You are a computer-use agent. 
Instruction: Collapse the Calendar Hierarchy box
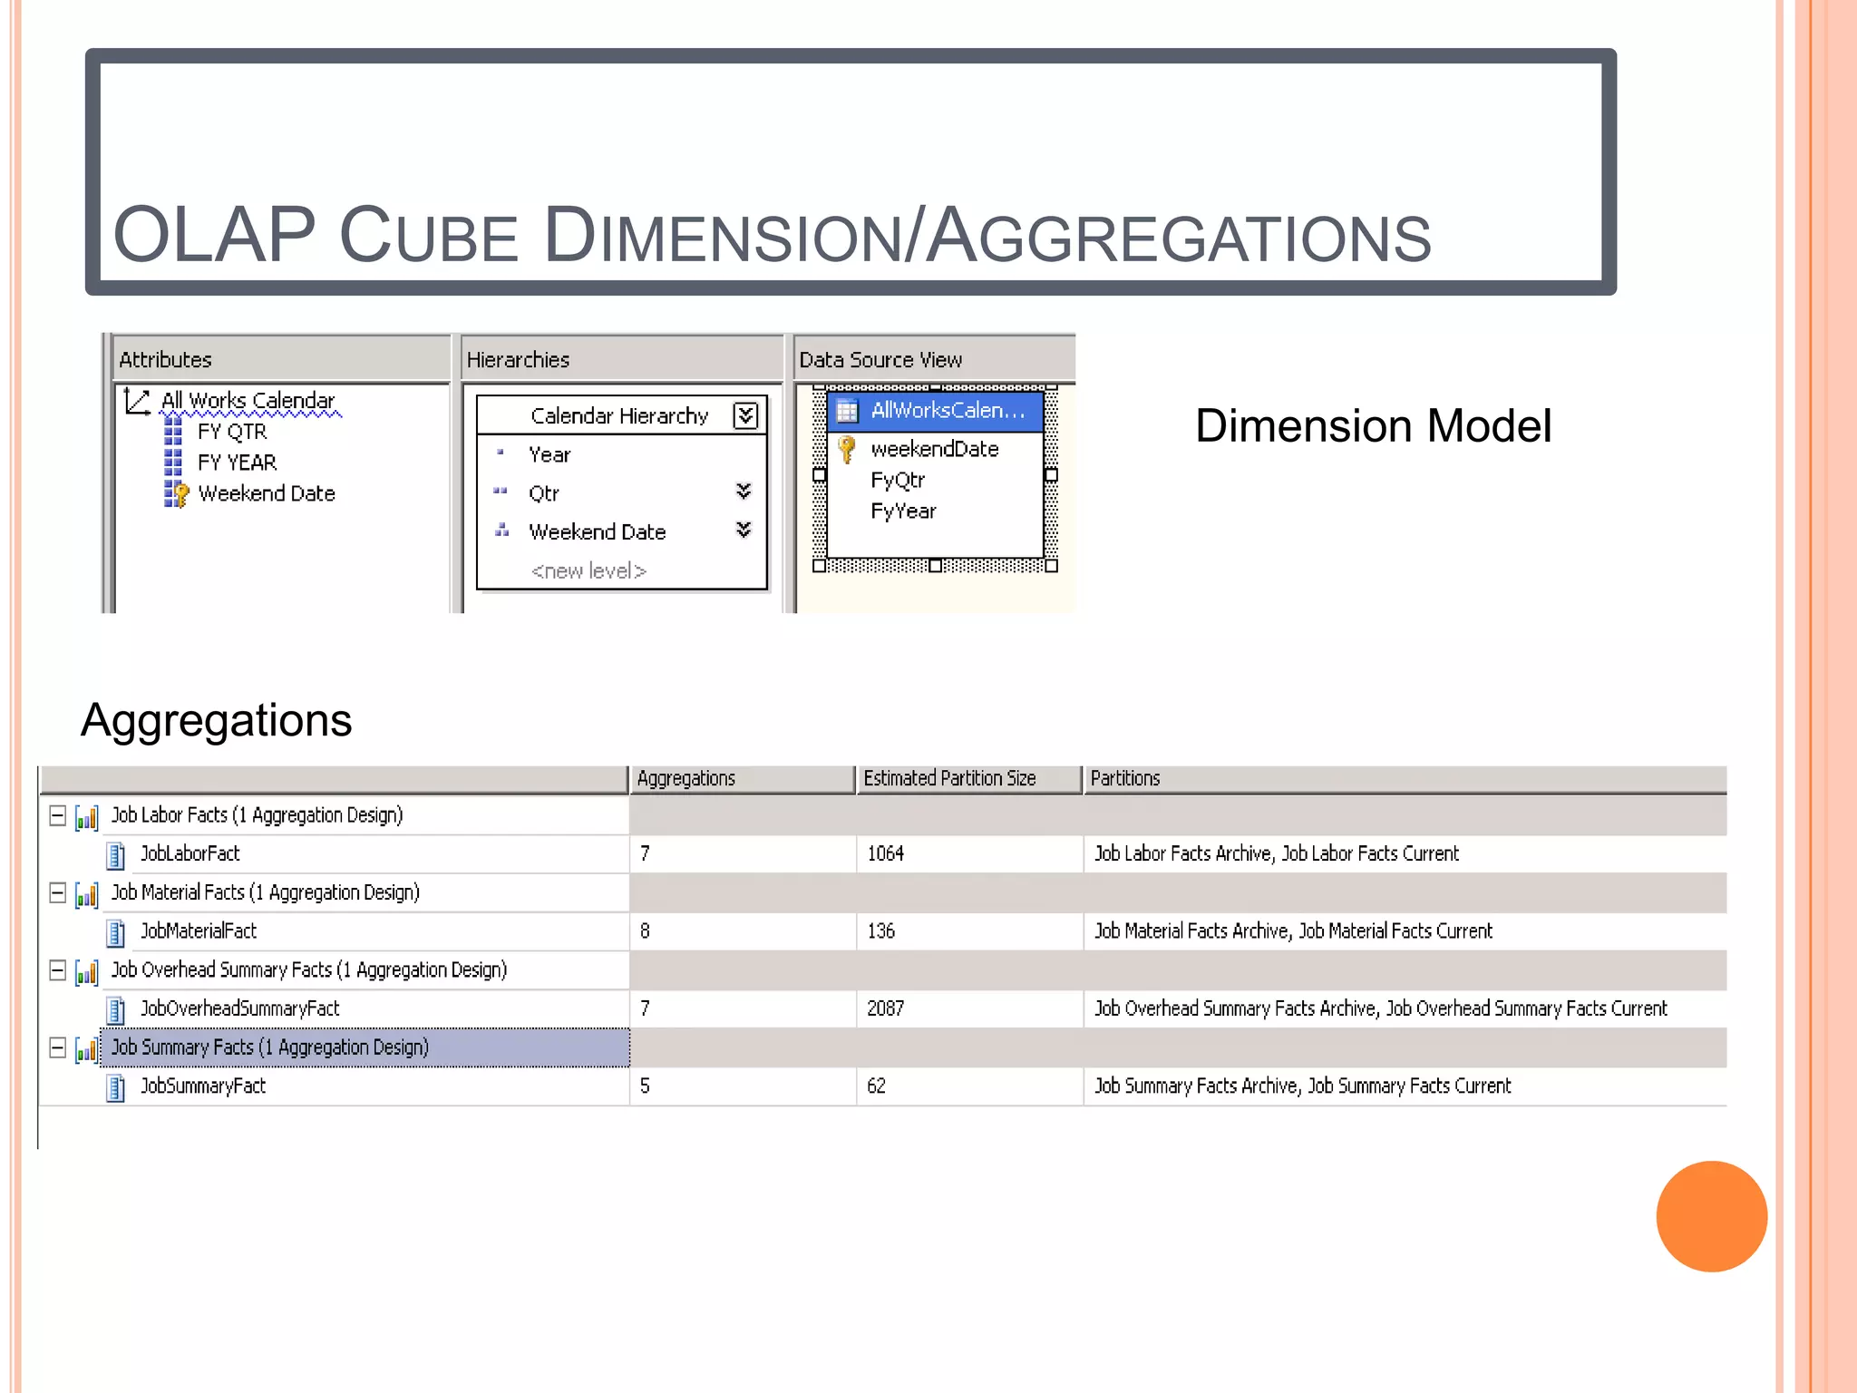coord(745,415)
